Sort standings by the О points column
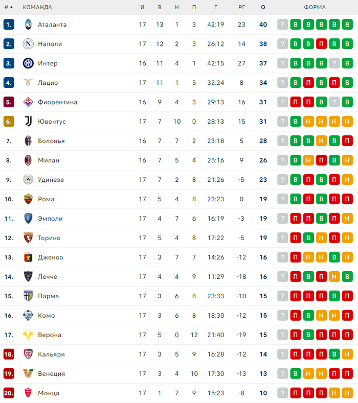 263,8
